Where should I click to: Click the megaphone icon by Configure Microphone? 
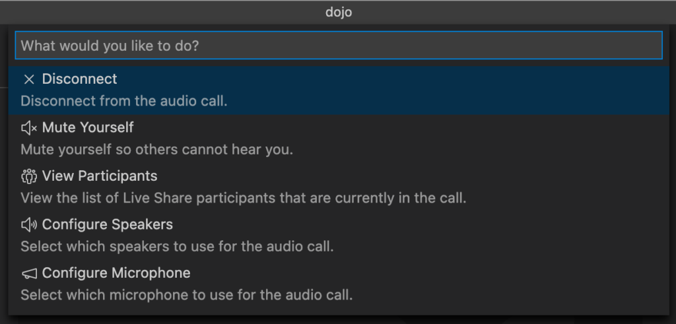[x=29, y=273]
